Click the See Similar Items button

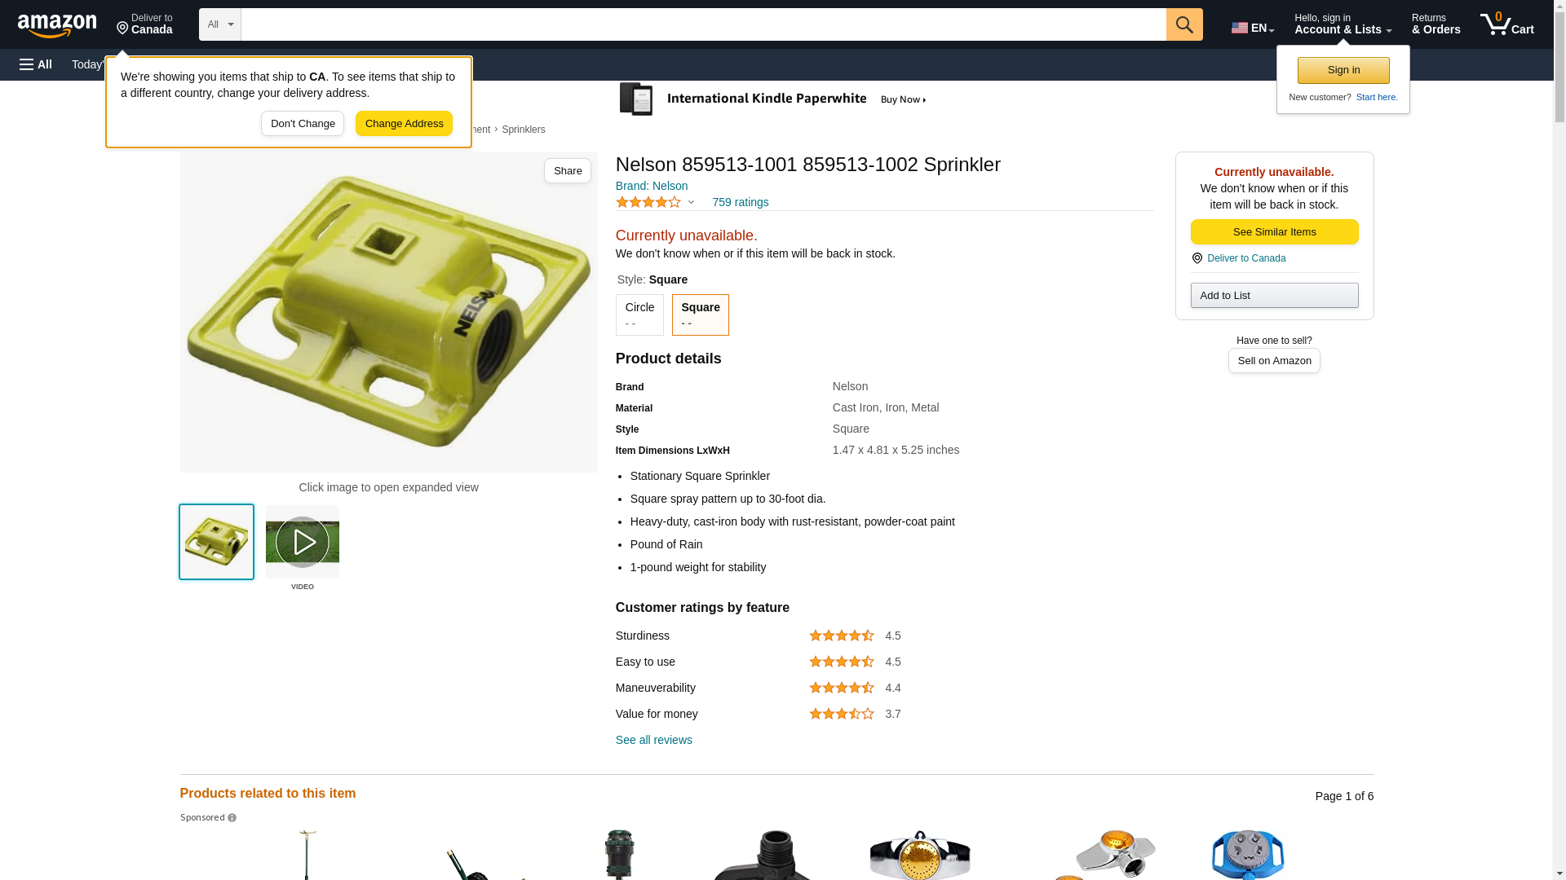tap(1274, 232)
